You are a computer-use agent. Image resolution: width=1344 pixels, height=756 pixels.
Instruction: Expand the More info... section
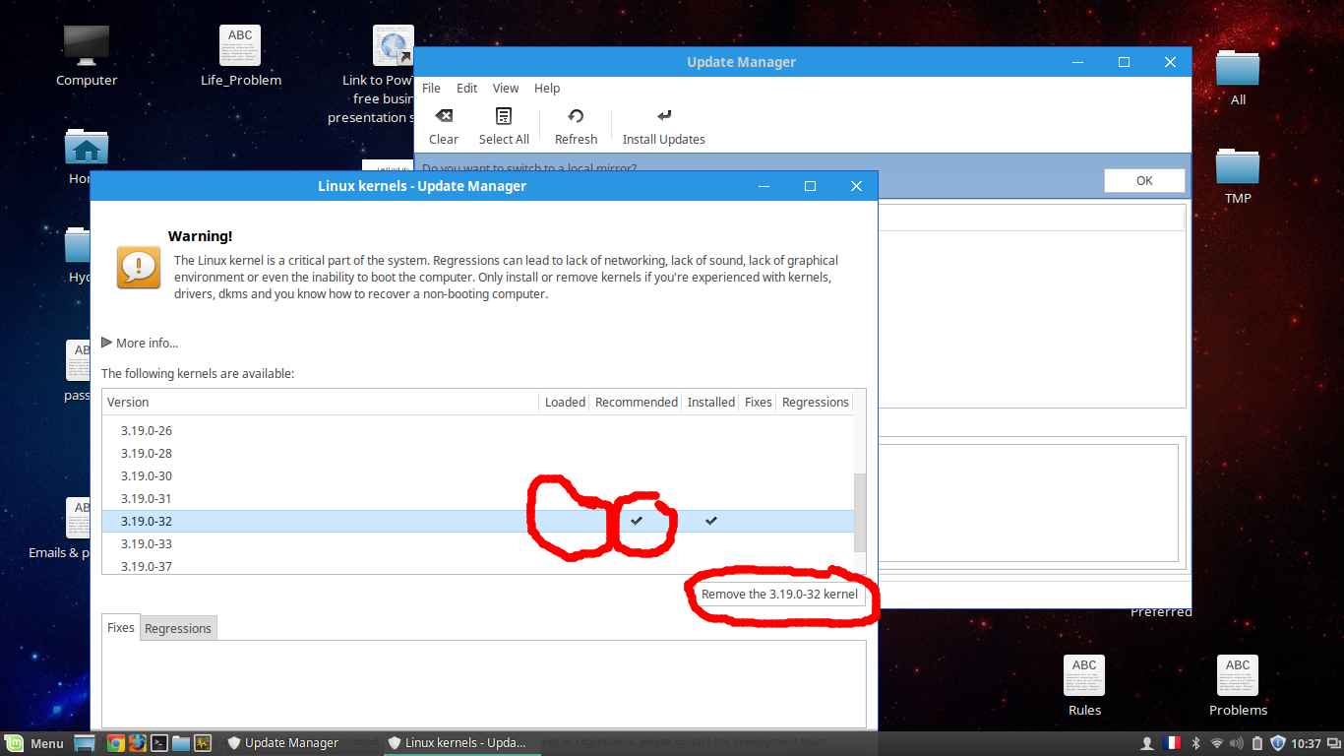(x=140, y=343)
